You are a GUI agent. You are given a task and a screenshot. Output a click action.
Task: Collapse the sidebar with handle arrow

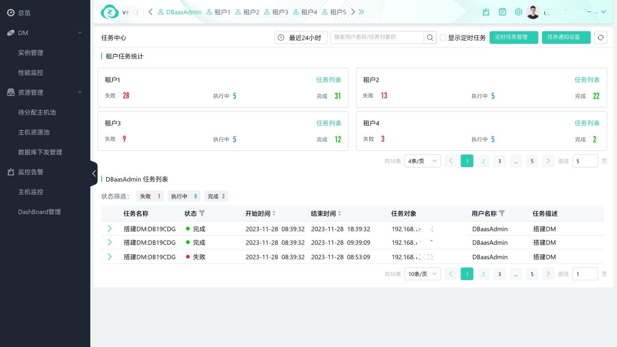point(94,173)
